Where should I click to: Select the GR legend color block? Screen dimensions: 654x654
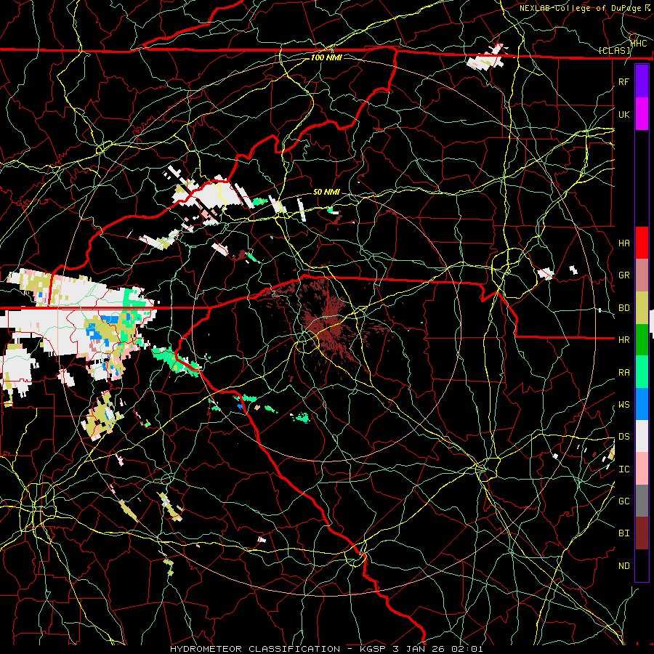click(x=642, y=275)
